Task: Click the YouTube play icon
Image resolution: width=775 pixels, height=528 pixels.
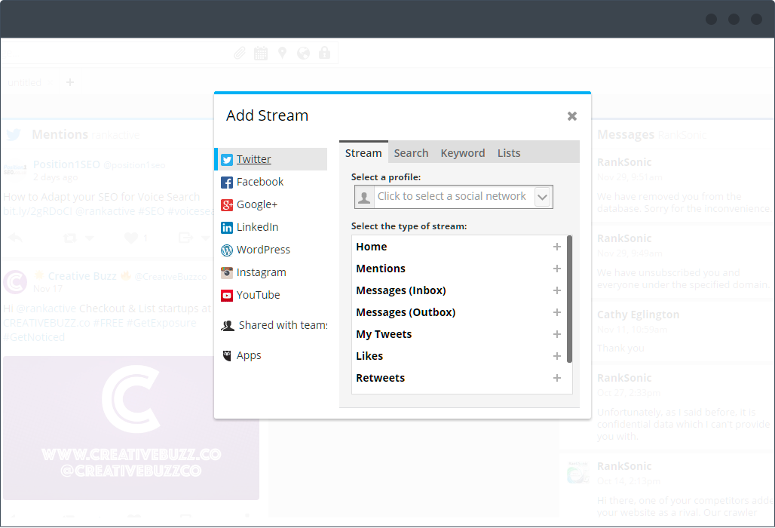Action: pos(227,296)
